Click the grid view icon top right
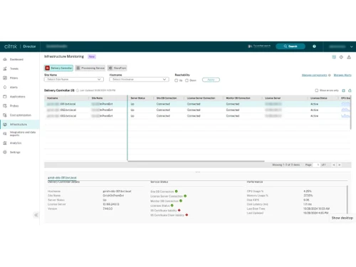The height and width of the screenshot is (267, 356). pos(334,57)
